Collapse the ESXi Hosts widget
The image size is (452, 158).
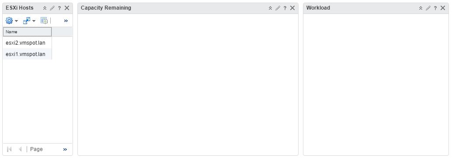tap(45, 8)
